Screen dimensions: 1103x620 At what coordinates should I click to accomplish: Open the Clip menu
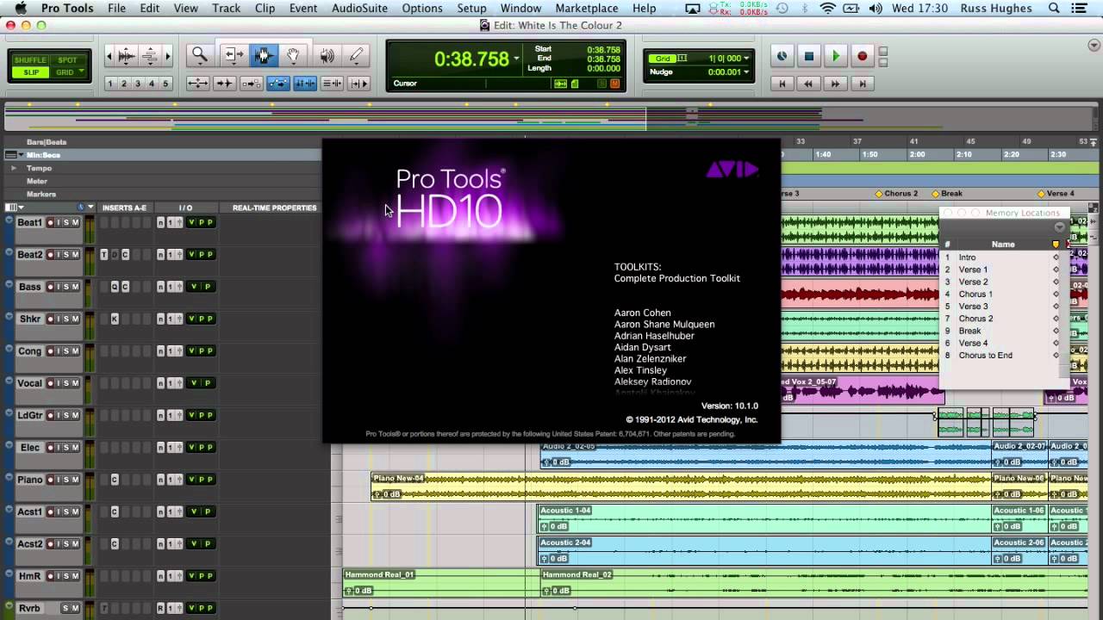(265, 9)
